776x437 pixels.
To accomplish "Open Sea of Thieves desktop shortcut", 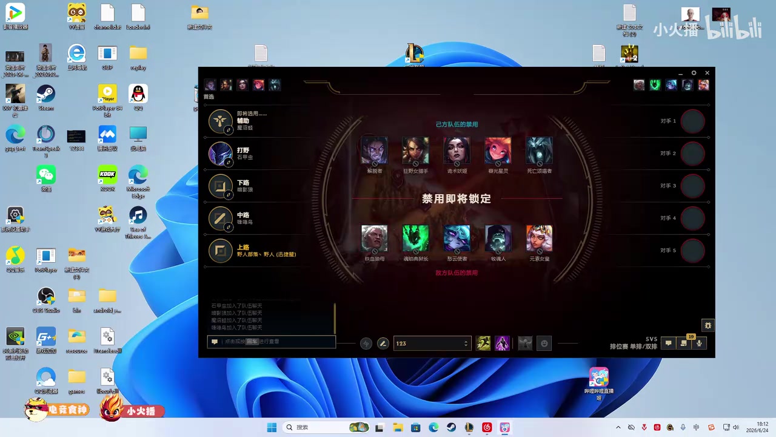I will pos(138,222).
